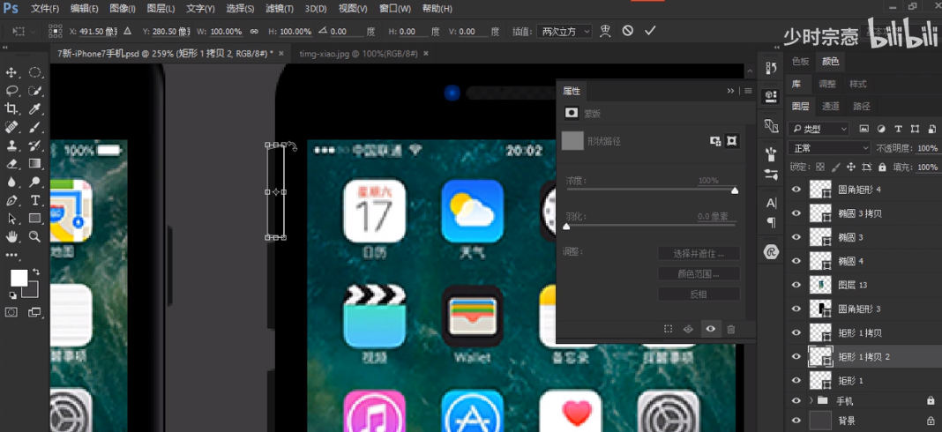Viewport: 942px width, 432px height.
Task: Select the Horizontal Type tool
Action: [x=35, y=200]
